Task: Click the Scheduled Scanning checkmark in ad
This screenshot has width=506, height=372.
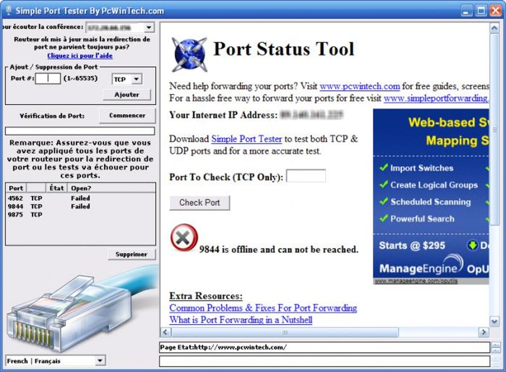Action: click(383, 201)
